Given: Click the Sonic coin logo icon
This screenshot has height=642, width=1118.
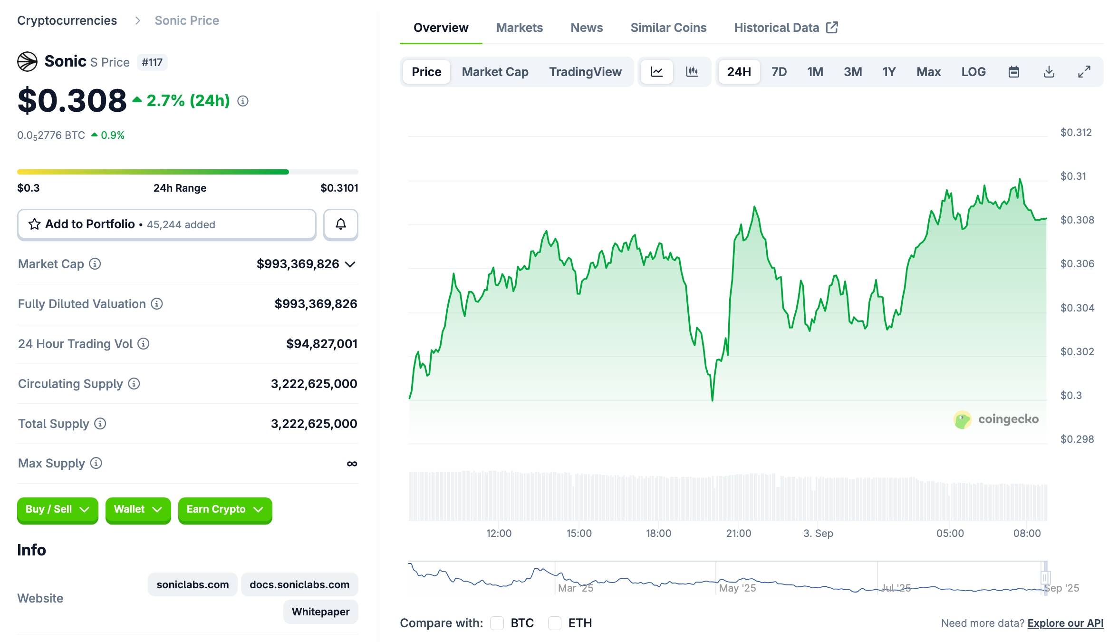Looking at the screenshot, I should pyautogui.click(x=28, y=62).
